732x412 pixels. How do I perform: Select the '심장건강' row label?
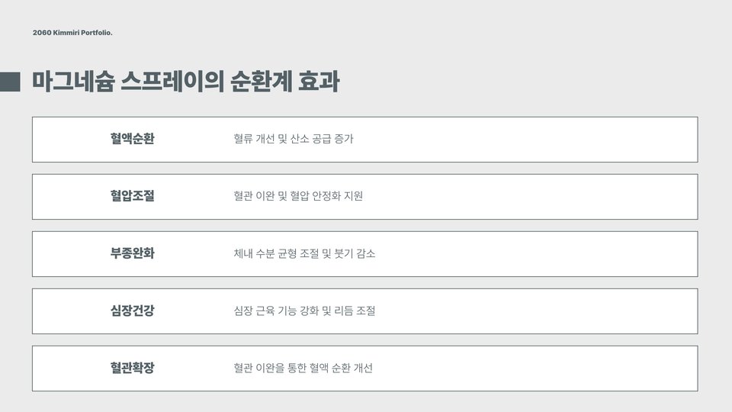click(132, 311)
